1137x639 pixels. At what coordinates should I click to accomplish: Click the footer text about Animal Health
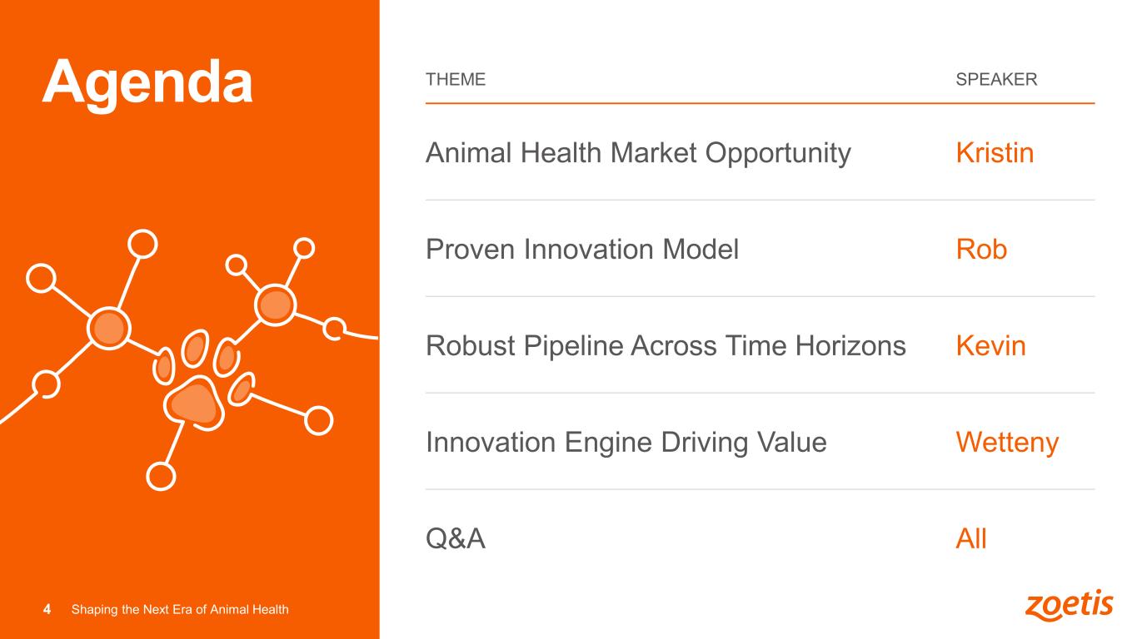tap(180, 610)
